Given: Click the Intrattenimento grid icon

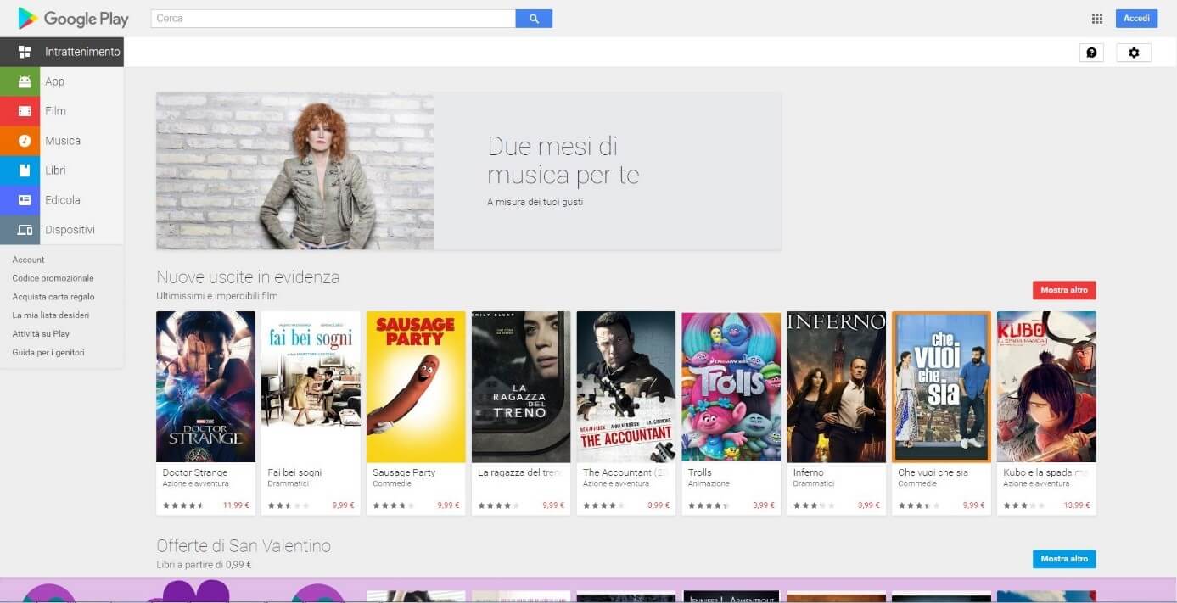Looking at the screenshot, I should tap(25, 52).
